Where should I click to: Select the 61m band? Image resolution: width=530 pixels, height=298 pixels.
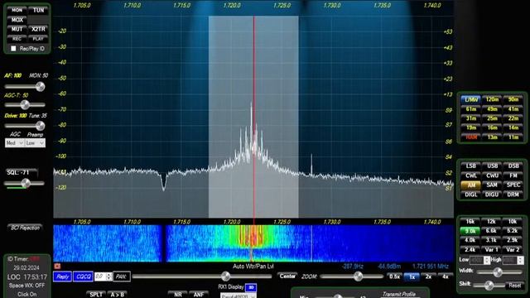[x=471, y=109]
